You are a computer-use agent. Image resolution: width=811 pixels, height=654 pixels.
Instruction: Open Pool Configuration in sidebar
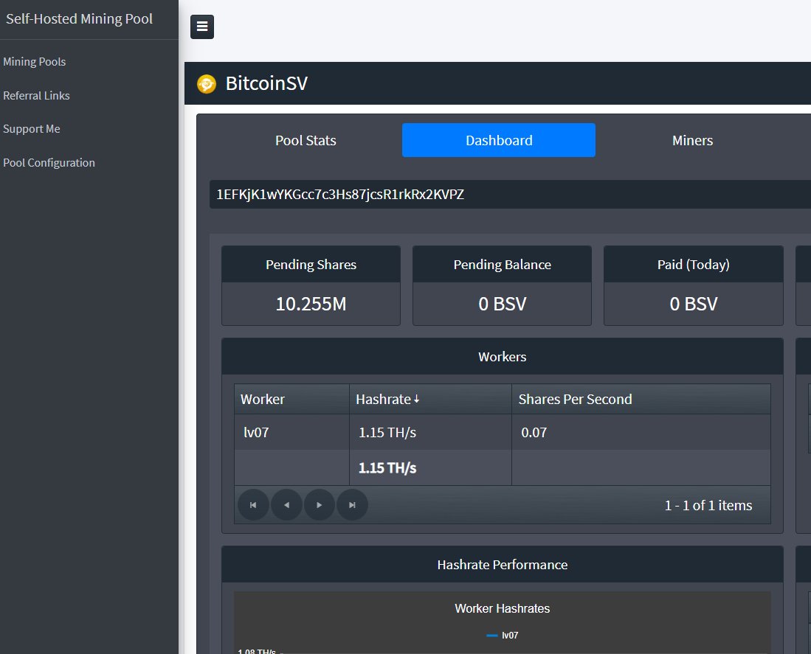[x=49, y=163]
